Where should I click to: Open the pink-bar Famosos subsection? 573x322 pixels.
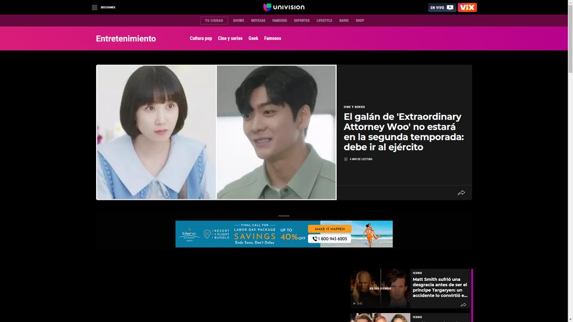click(273, 38)
